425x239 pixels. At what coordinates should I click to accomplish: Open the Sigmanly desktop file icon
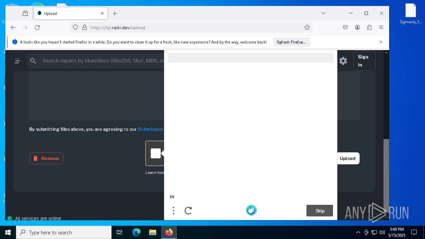(411, 14)
